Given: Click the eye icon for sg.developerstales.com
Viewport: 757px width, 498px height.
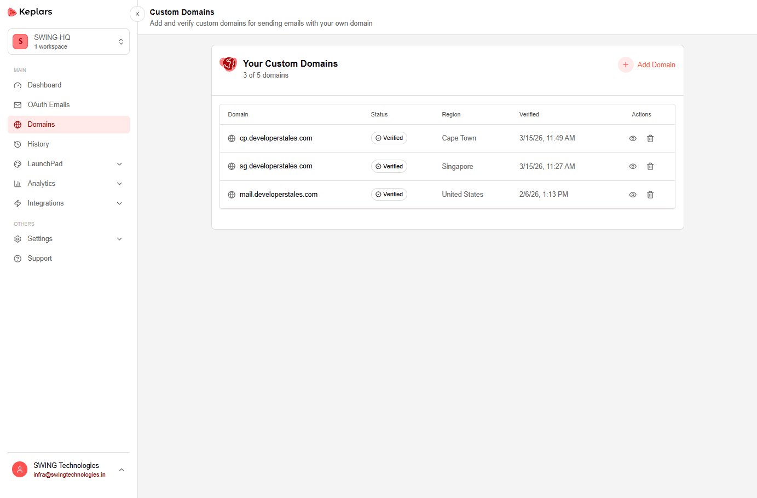Looking at the screenshot, I should coord(633,166).
